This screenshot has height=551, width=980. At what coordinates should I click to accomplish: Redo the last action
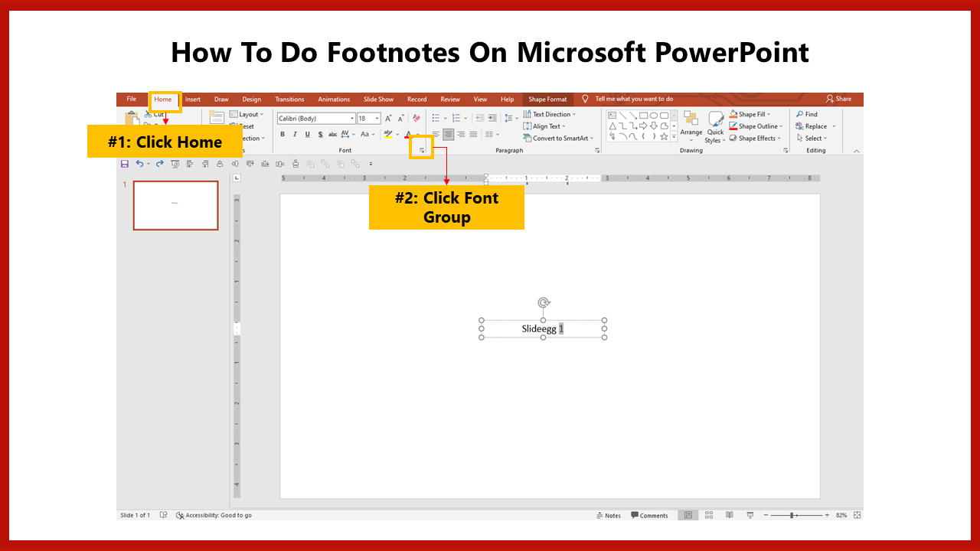tap(159, 164)
